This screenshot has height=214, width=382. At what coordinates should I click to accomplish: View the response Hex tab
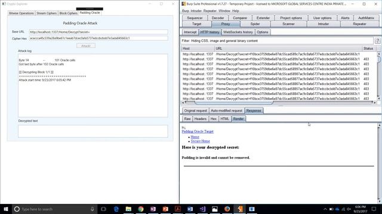(214, 119)
